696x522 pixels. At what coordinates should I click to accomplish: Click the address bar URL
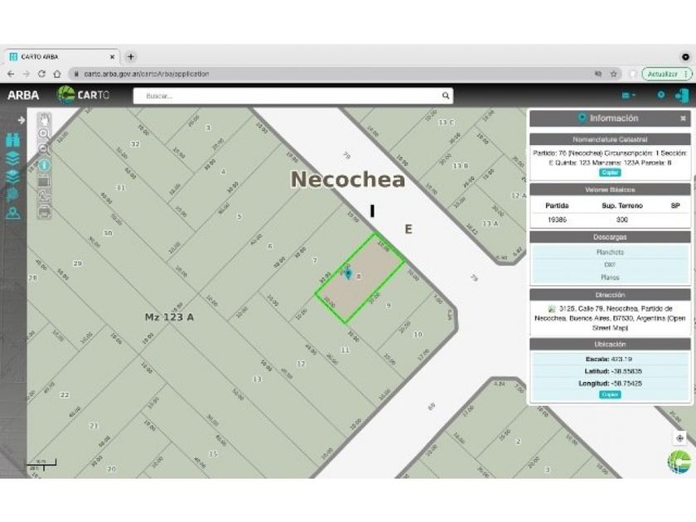pyautogui.click(x=146, y=74)
